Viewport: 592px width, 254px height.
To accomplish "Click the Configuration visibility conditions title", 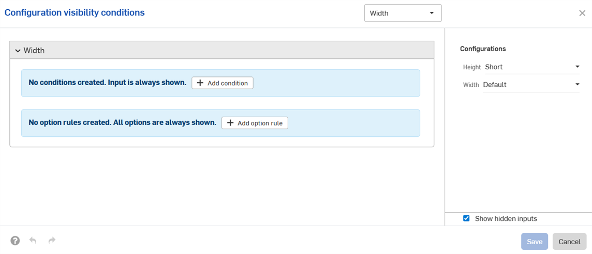I will [x=75, y=13].
